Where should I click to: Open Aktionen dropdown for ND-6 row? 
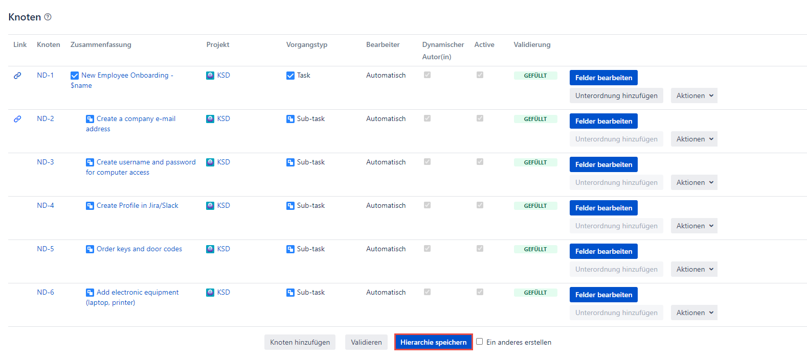[x=694, y=313]
